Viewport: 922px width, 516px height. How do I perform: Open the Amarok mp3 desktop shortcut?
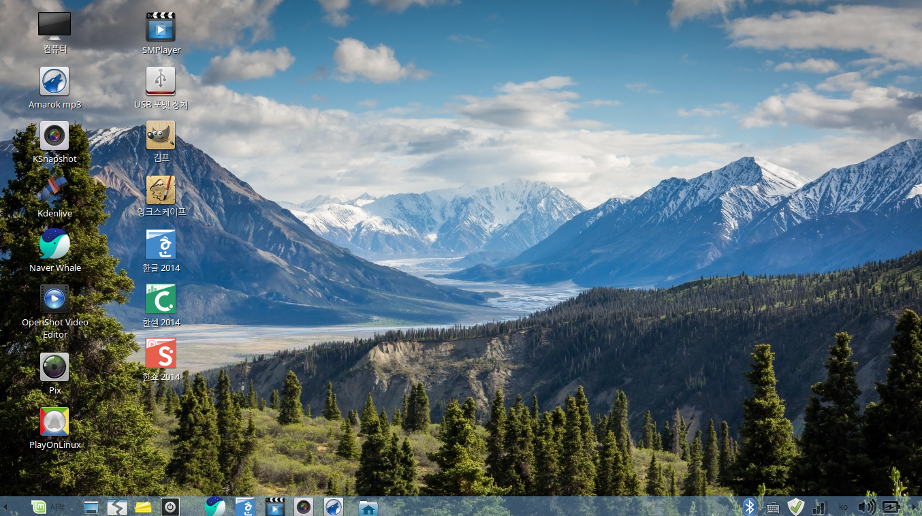coord(54,81)
